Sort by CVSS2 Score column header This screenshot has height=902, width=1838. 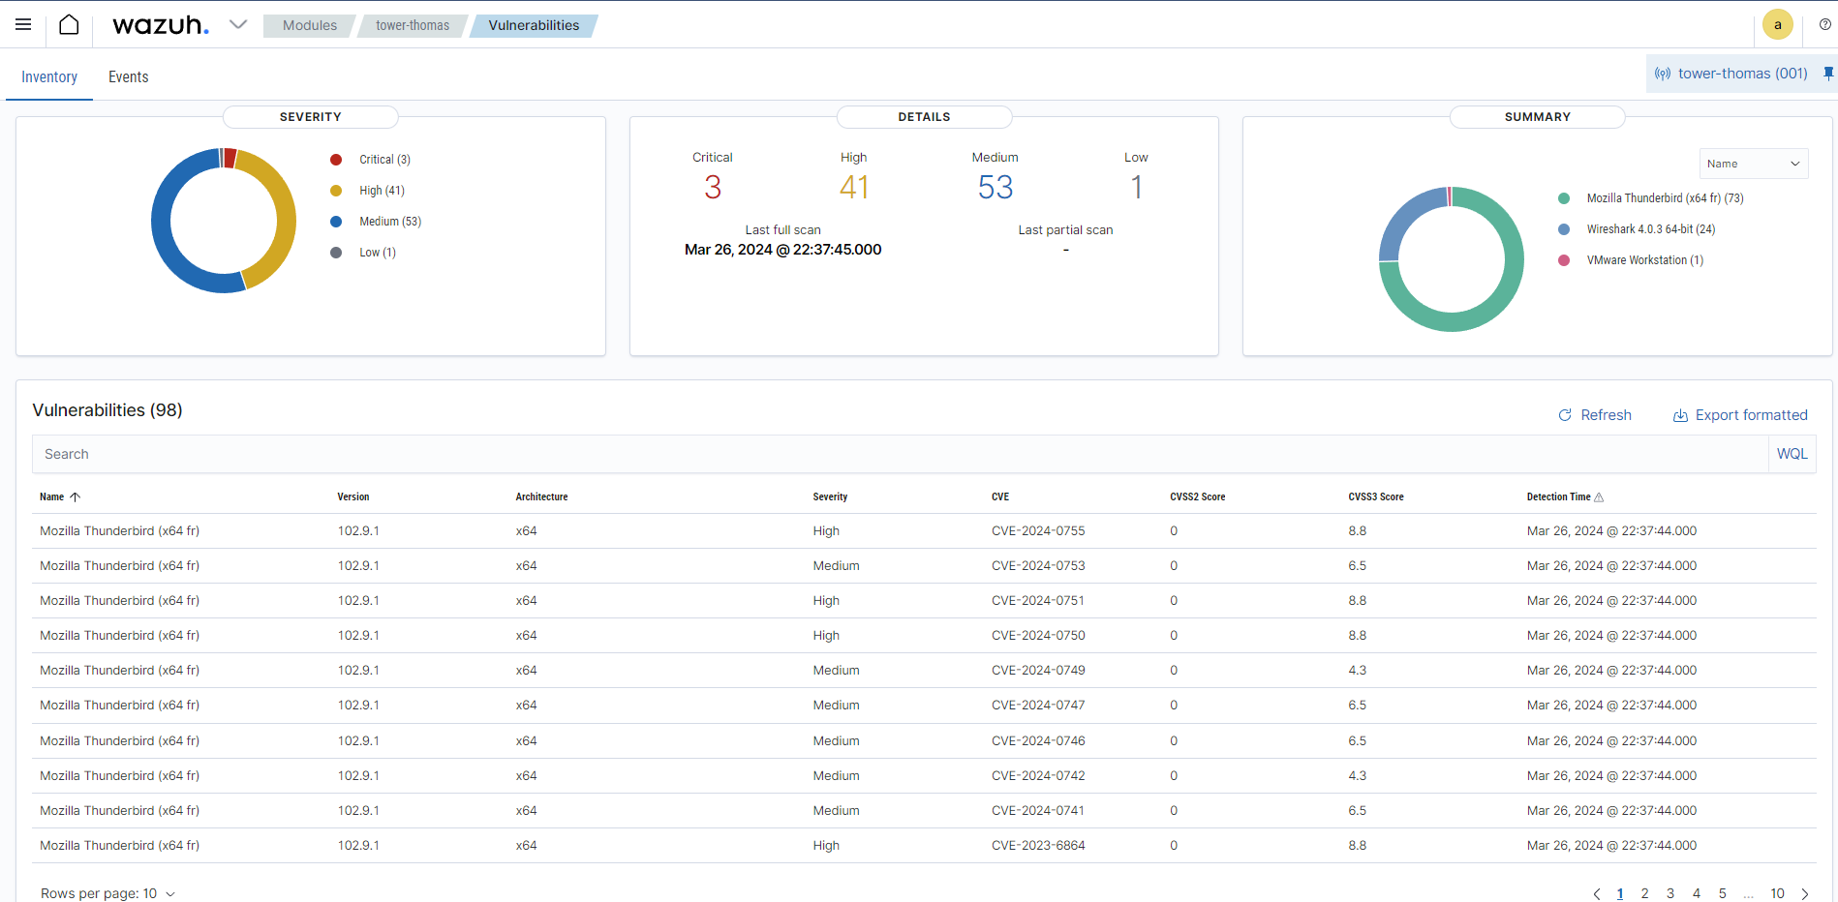1198,496
